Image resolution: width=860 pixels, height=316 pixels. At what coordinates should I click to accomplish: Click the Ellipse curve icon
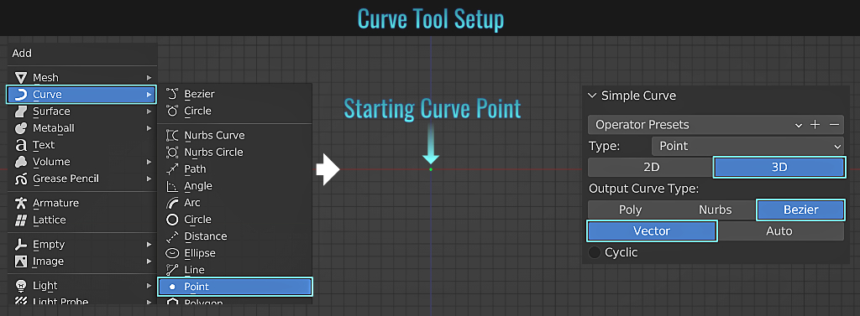[x=172, y=253]
